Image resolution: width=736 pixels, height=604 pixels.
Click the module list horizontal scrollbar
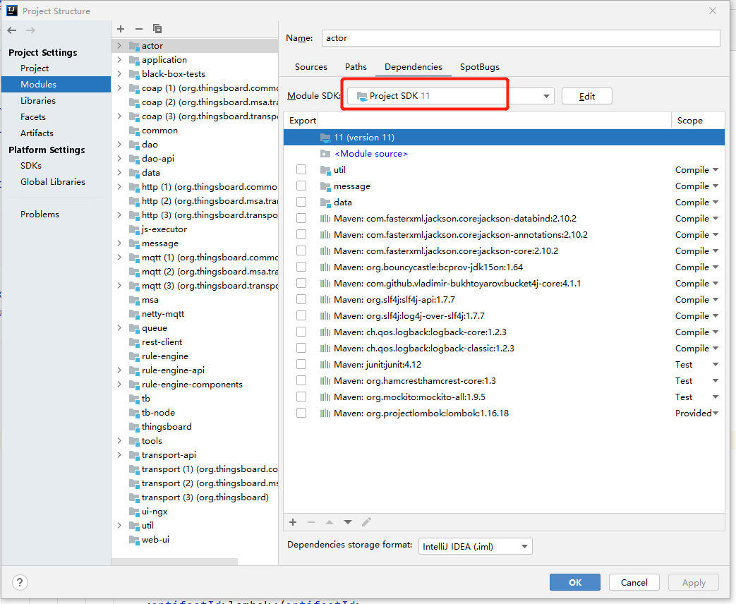coord(174,561)
